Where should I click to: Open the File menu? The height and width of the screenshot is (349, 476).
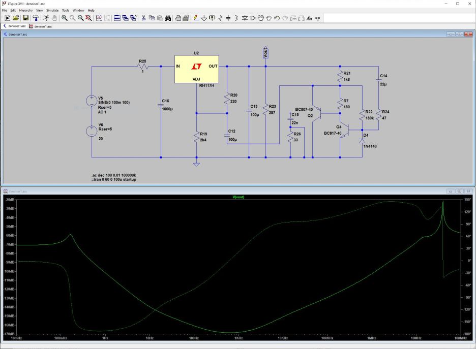(x=4, y=10)
